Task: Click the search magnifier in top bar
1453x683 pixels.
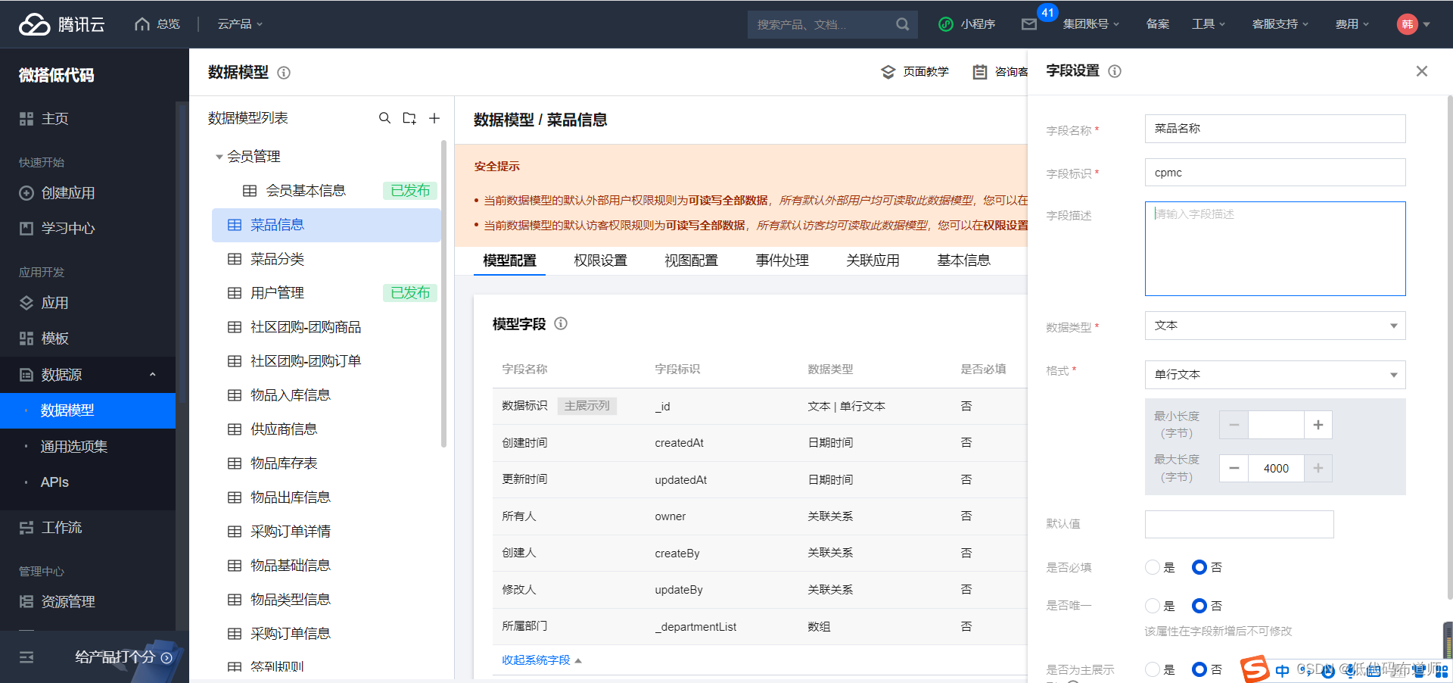Action: (x=902, y=24)
